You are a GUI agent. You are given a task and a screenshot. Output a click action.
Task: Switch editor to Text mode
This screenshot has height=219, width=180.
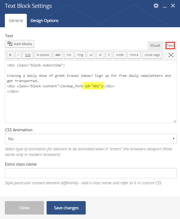170,46
